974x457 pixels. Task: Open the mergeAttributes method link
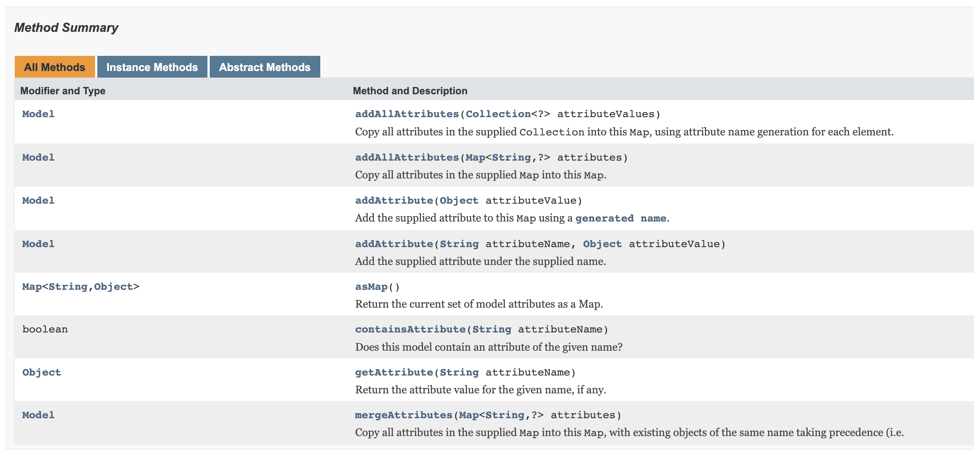point(404,415)
